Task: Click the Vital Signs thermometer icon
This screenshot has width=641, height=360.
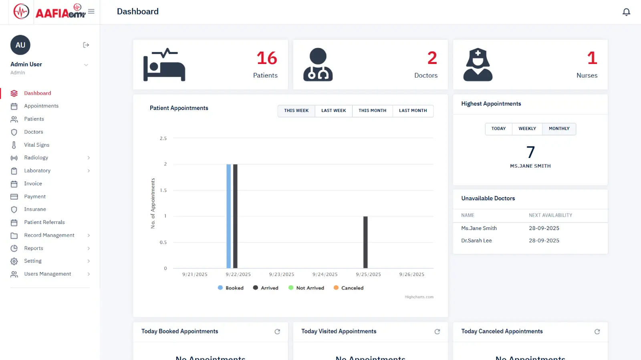Action: (14, 145)
